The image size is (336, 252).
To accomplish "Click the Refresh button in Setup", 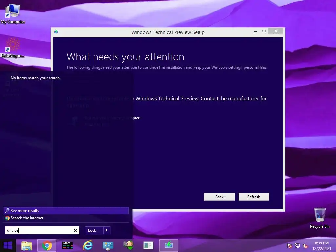I will [x=254, y=197].
